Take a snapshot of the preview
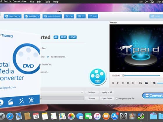 click(x=141, y=83)
